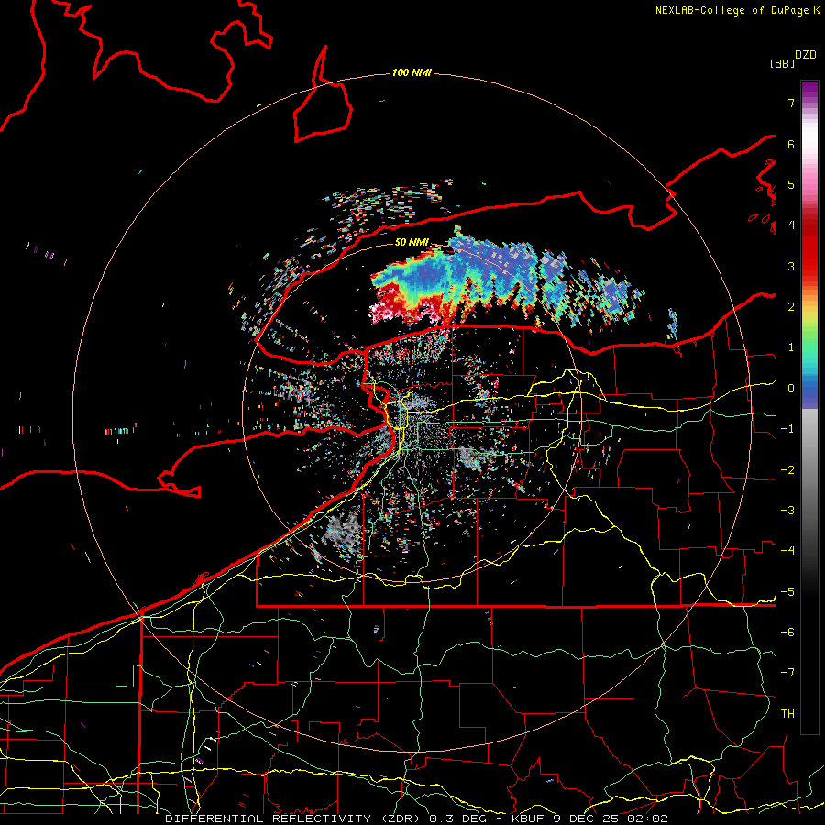Click the -7 dB tick on the color scale
This screenshot has width=825, height=825.
pos(787,673)
